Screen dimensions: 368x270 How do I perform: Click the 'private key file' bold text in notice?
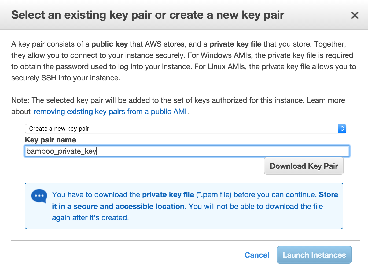coord(168,195)
